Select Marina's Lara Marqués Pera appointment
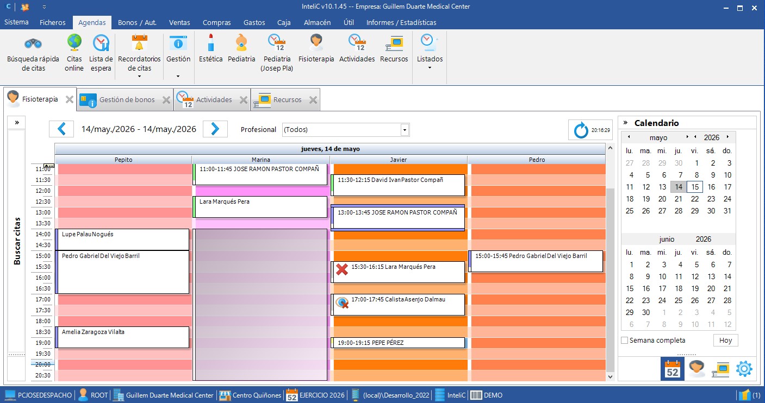Image resolution: width=765 pixels, height=403 pixels. click(260, 207)
